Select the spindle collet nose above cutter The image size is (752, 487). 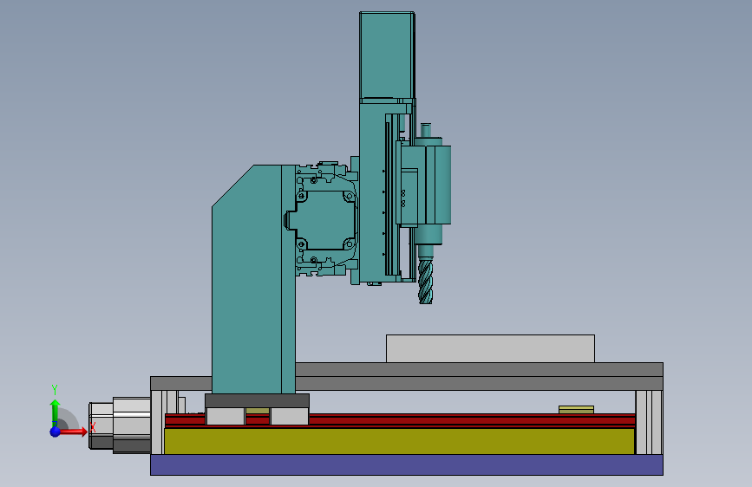pyautogui.click(x=425, y=252)
